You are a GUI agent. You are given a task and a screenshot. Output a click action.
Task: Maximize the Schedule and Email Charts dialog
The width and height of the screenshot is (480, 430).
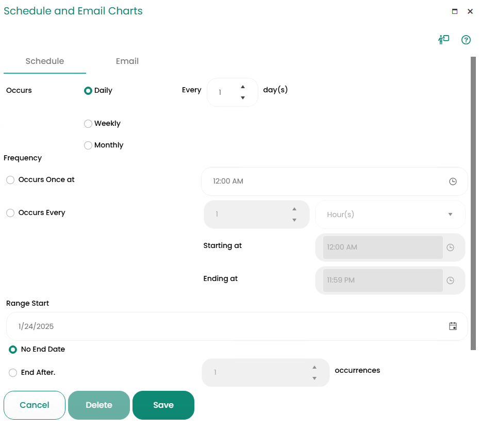455,11
